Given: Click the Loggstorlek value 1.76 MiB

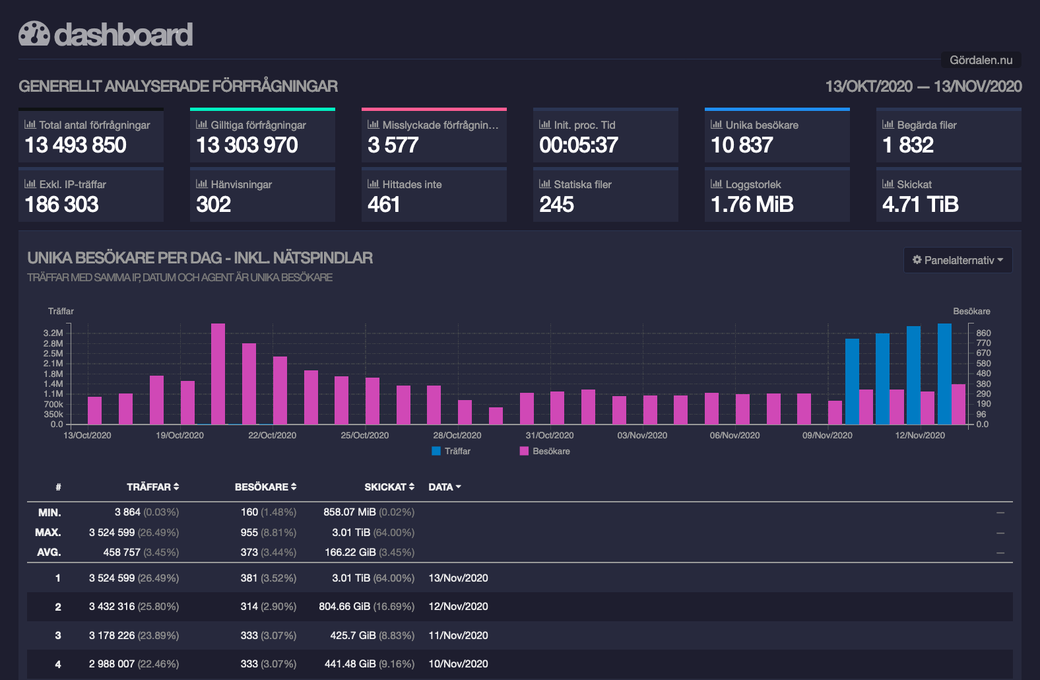Looking at the screenshot, I should click(752, 204).
